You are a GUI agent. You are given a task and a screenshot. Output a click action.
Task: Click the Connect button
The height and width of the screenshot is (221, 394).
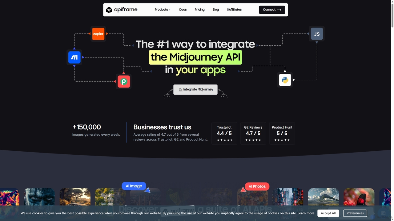[272, 10]
